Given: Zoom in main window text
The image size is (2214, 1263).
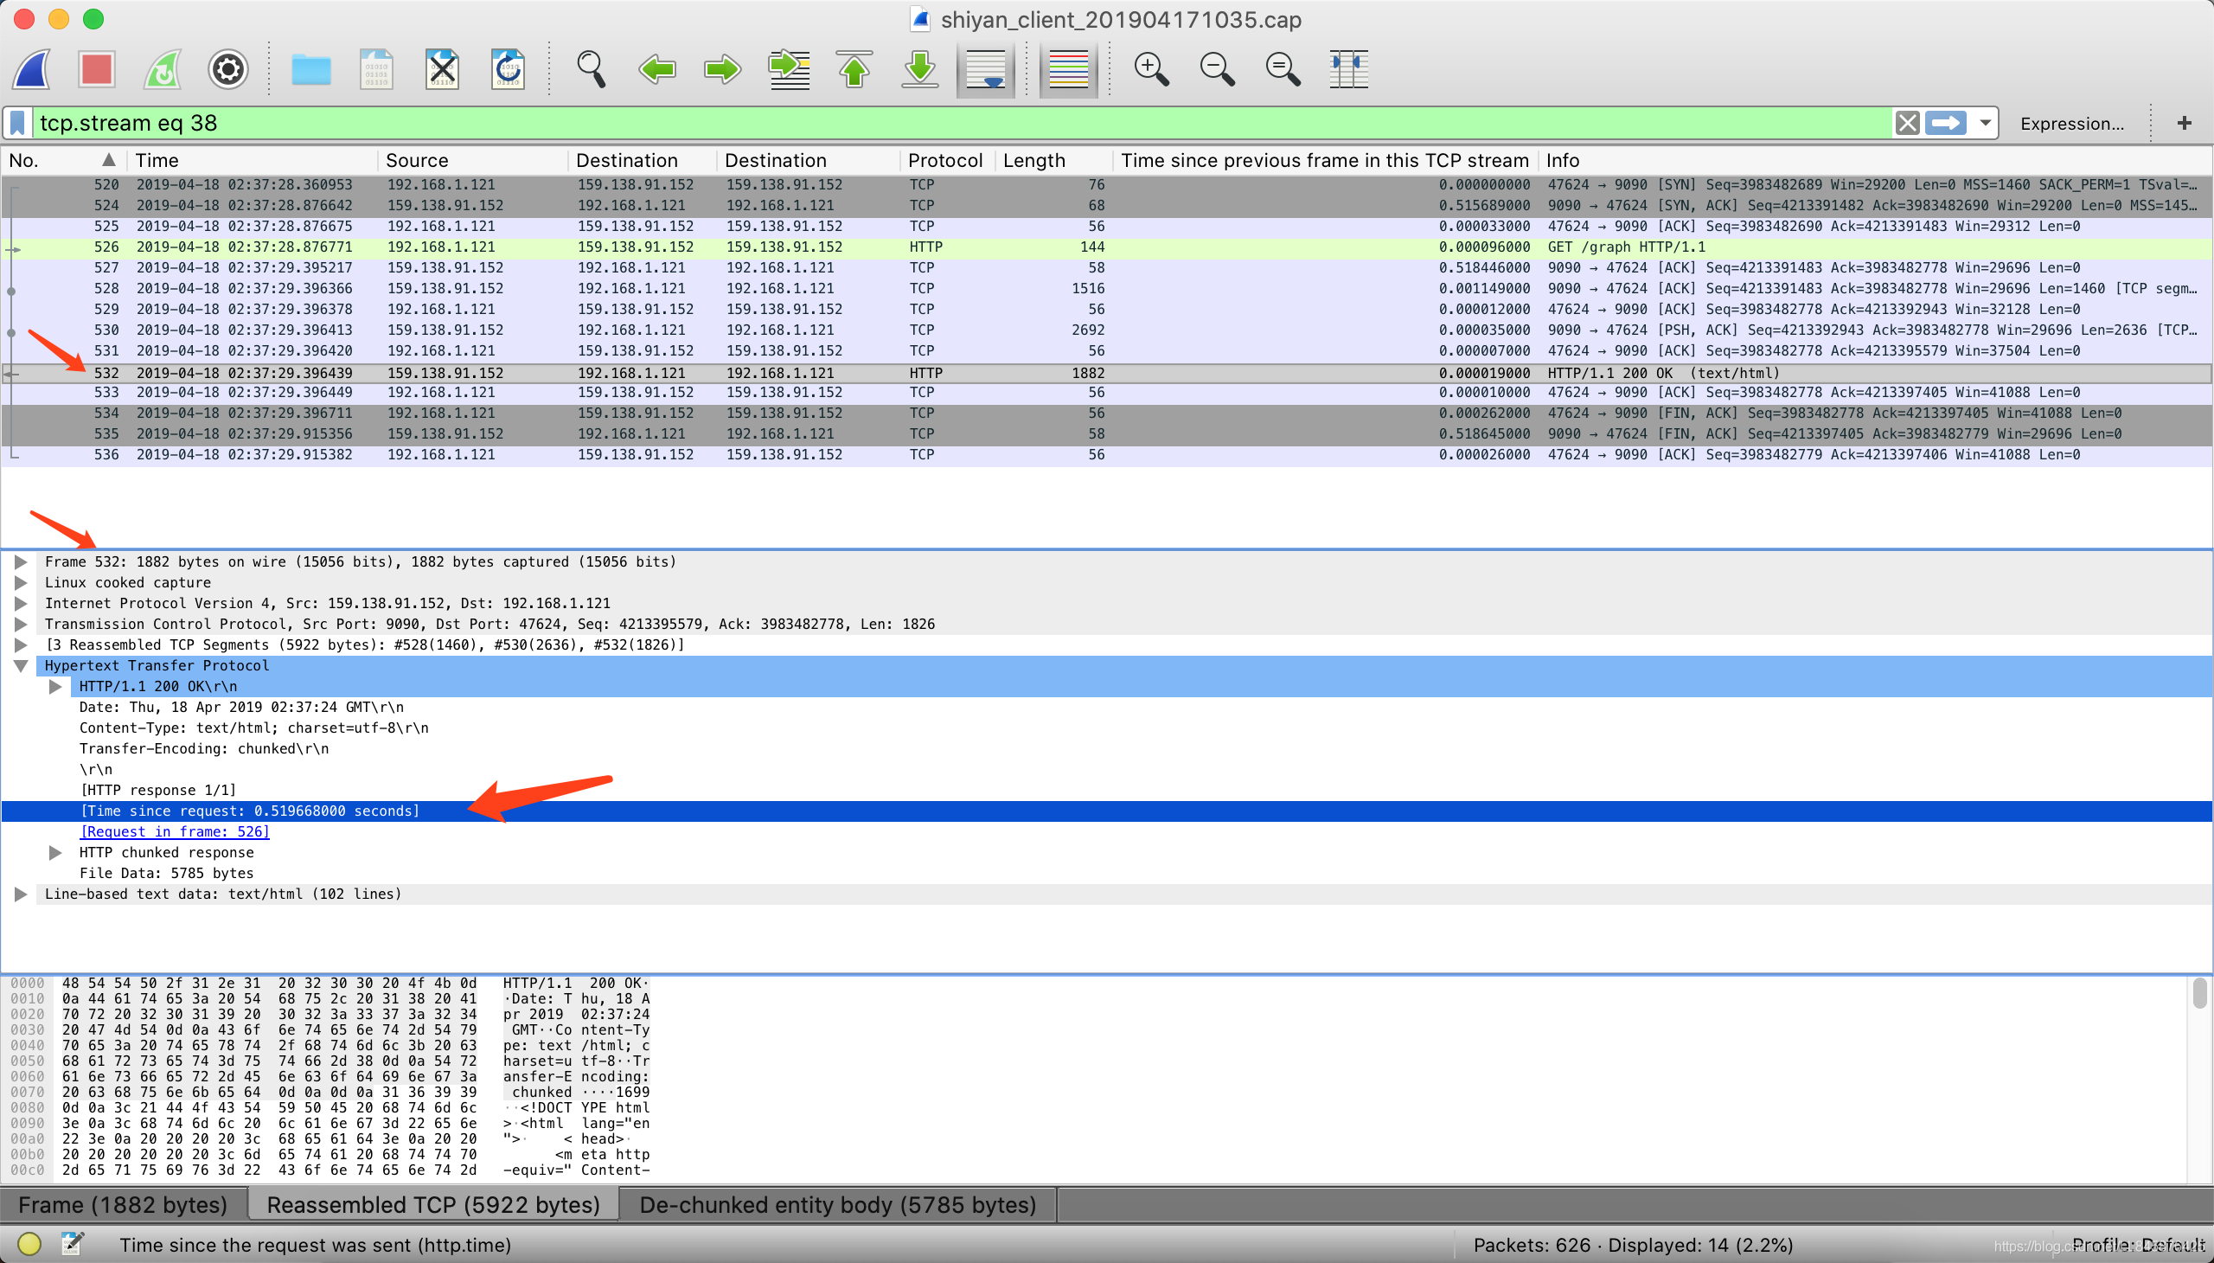Looking at the screenshot, I should pyautogui.click(x=1152, y=69).
